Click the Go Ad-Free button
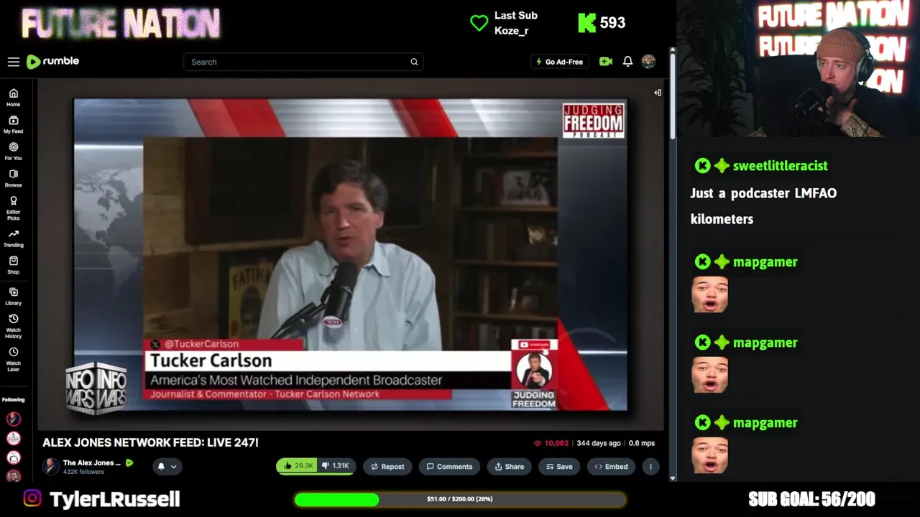Viewport: 920px width, 517px height. pos(560,62)
